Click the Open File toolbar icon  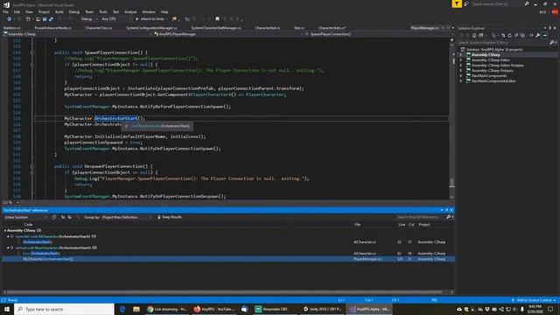click(x=38, y=19)
